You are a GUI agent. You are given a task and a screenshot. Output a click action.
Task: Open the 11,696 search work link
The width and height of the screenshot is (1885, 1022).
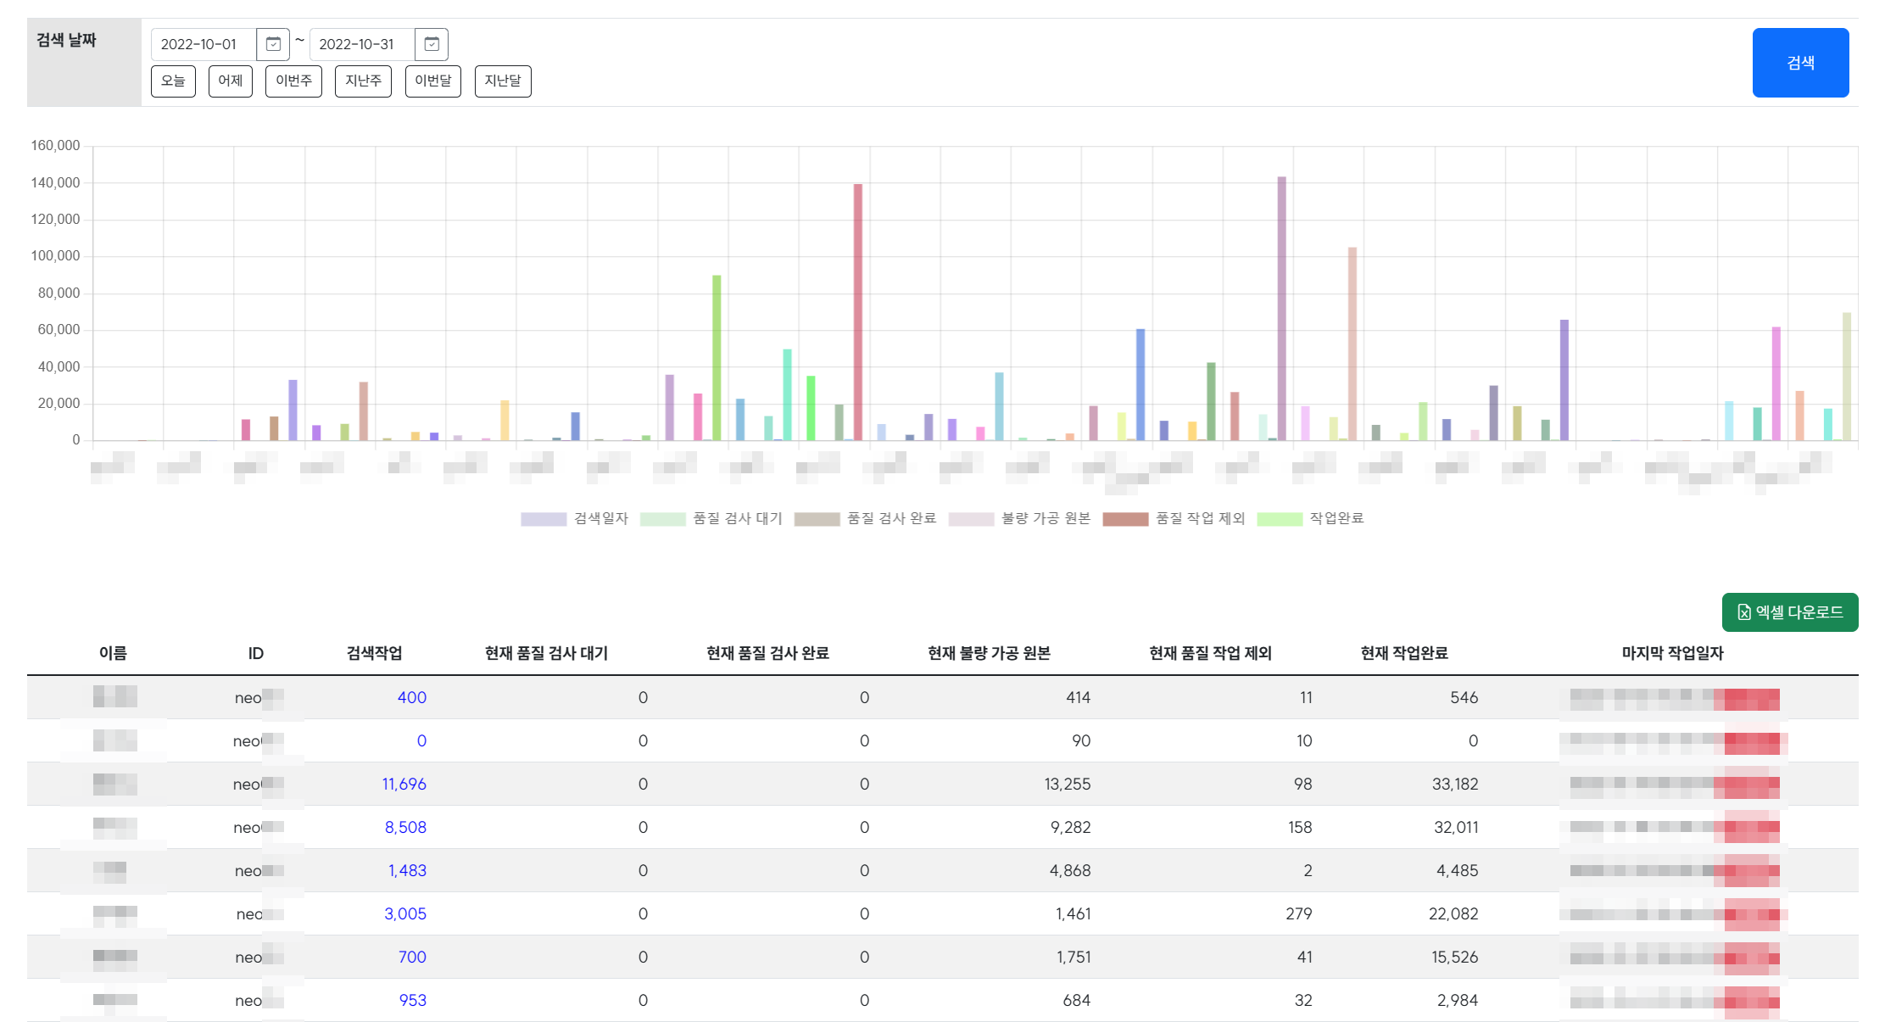(404, 785)
